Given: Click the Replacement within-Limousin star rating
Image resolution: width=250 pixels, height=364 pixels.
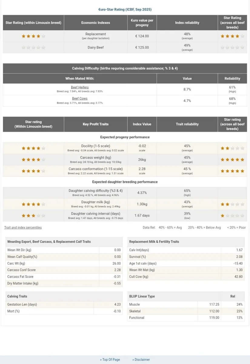Looking at the screenshot, I should (33, 36).
